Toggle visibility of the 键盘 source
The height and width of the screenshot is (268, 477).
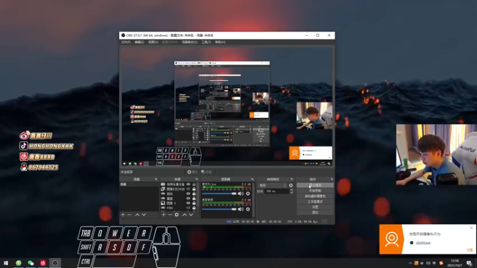point(188,198)
